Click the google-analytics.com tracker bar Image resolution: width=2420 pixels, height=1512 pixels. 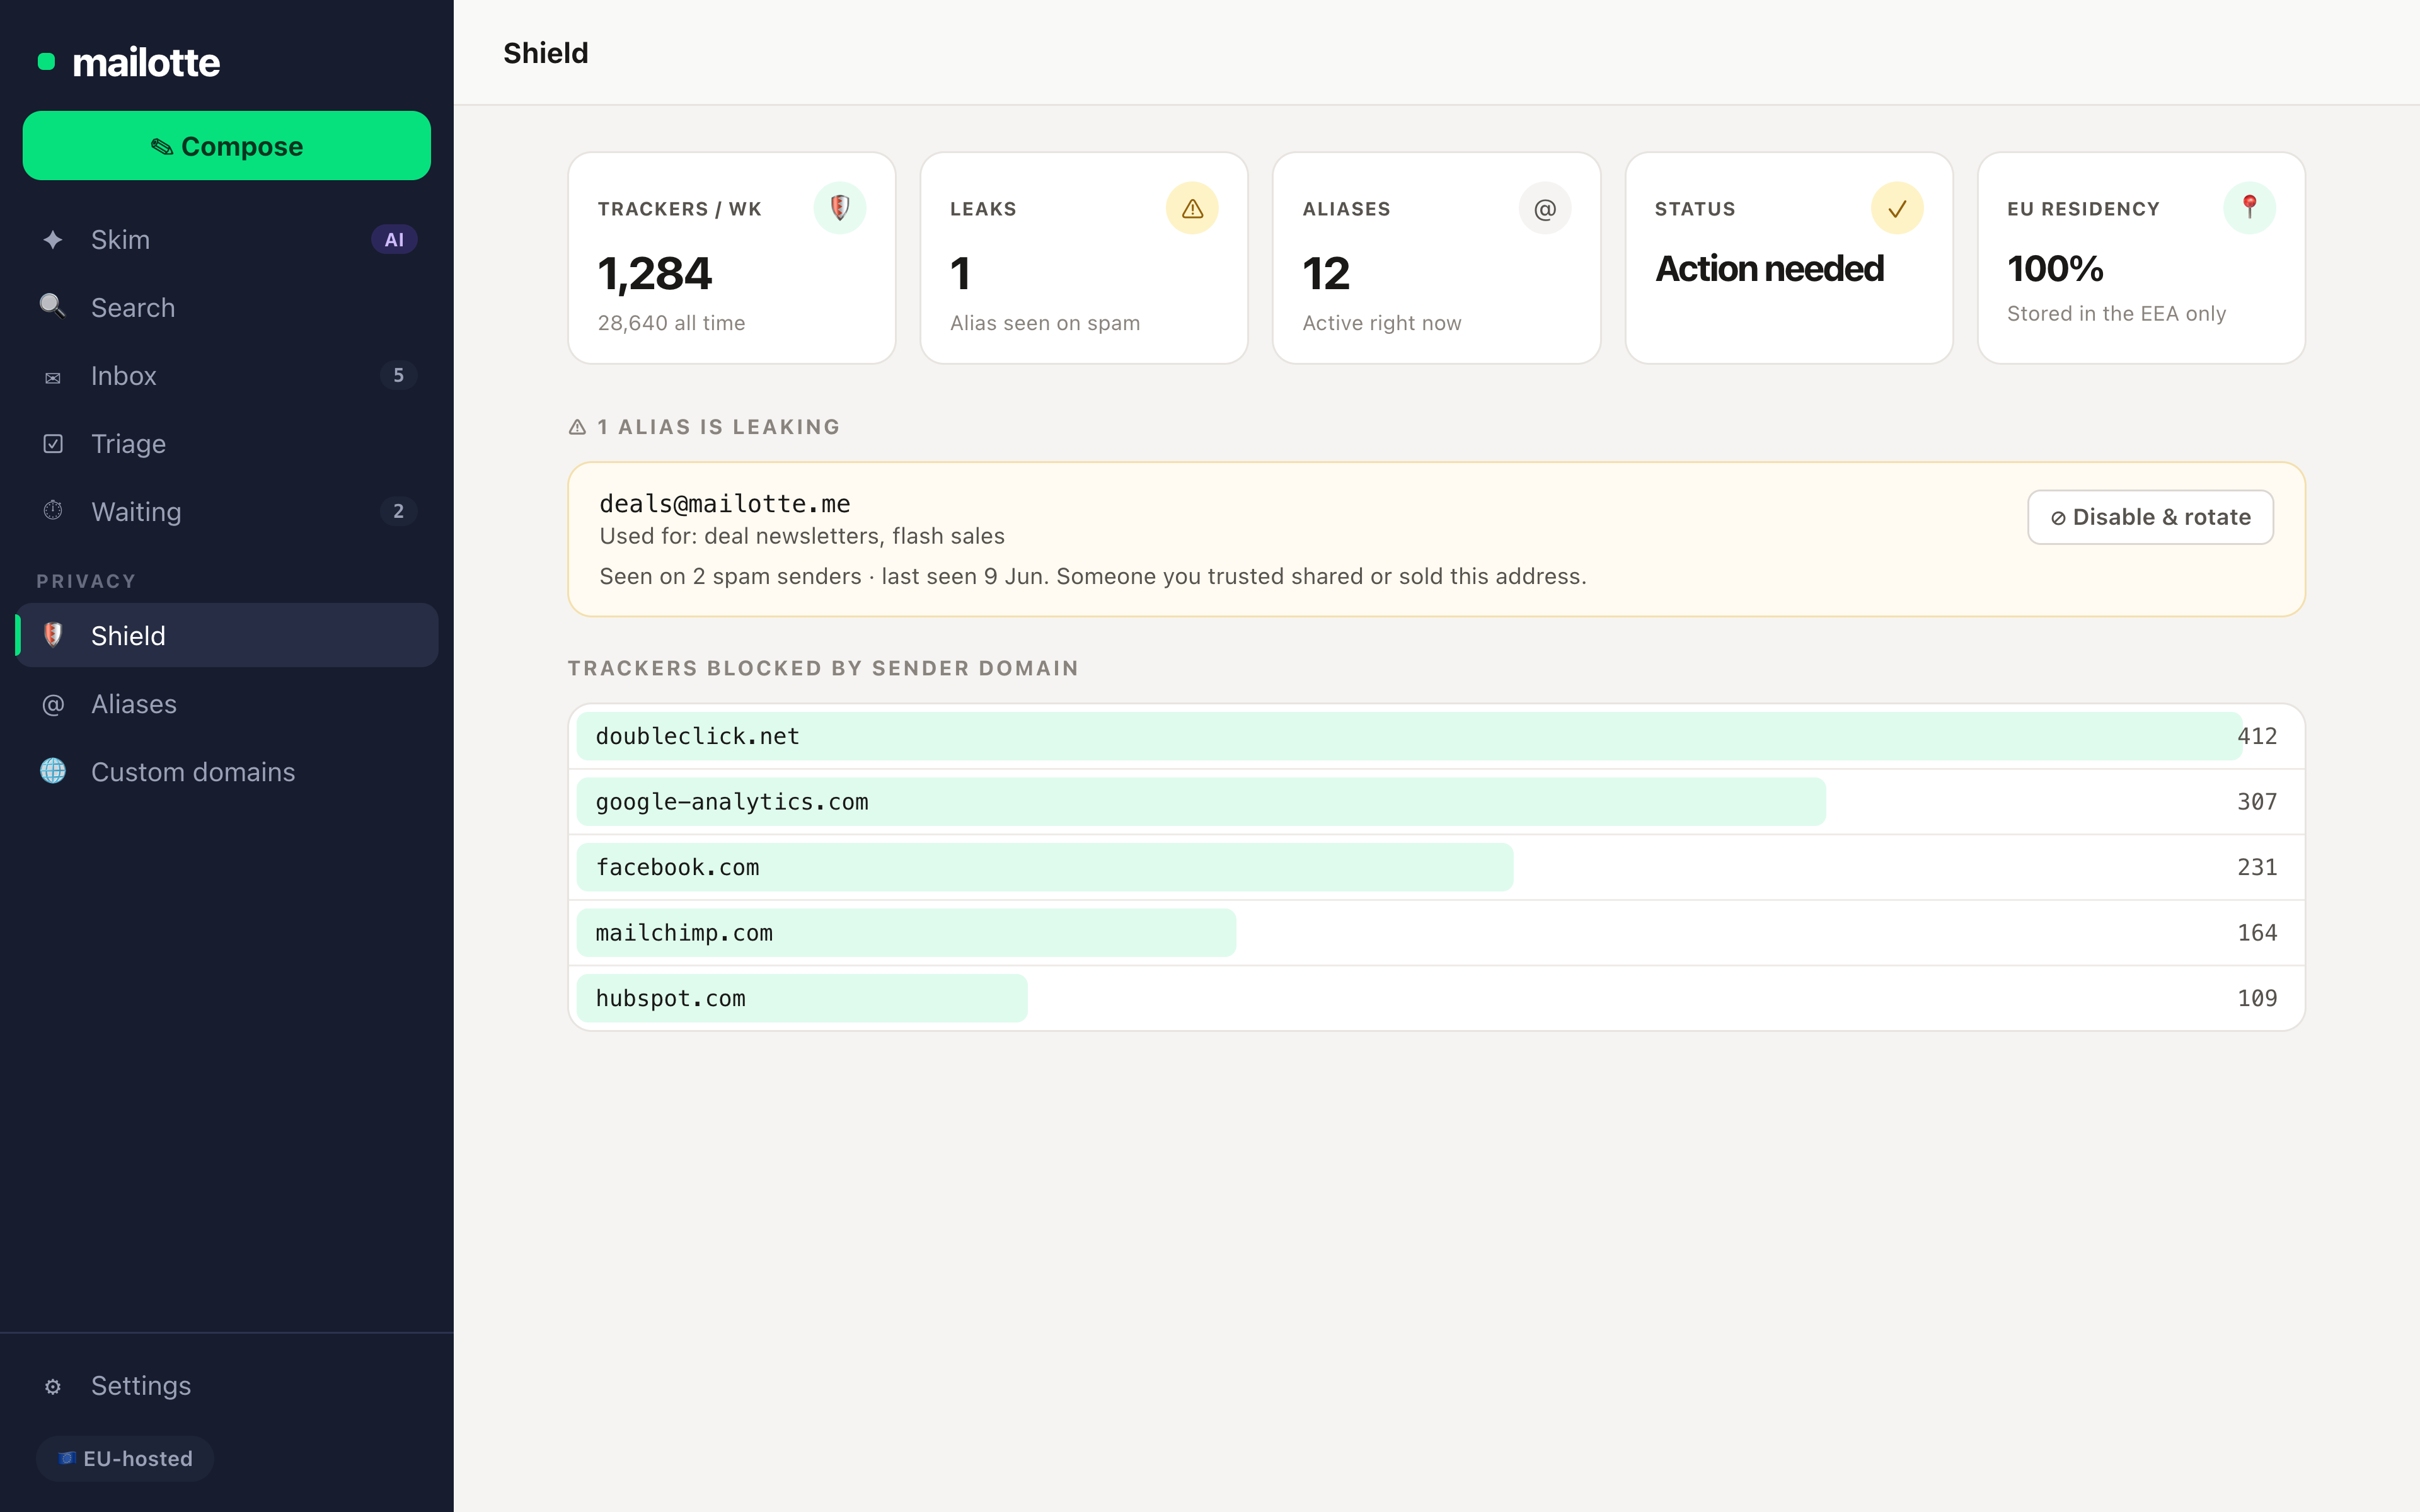(1201, 802)
